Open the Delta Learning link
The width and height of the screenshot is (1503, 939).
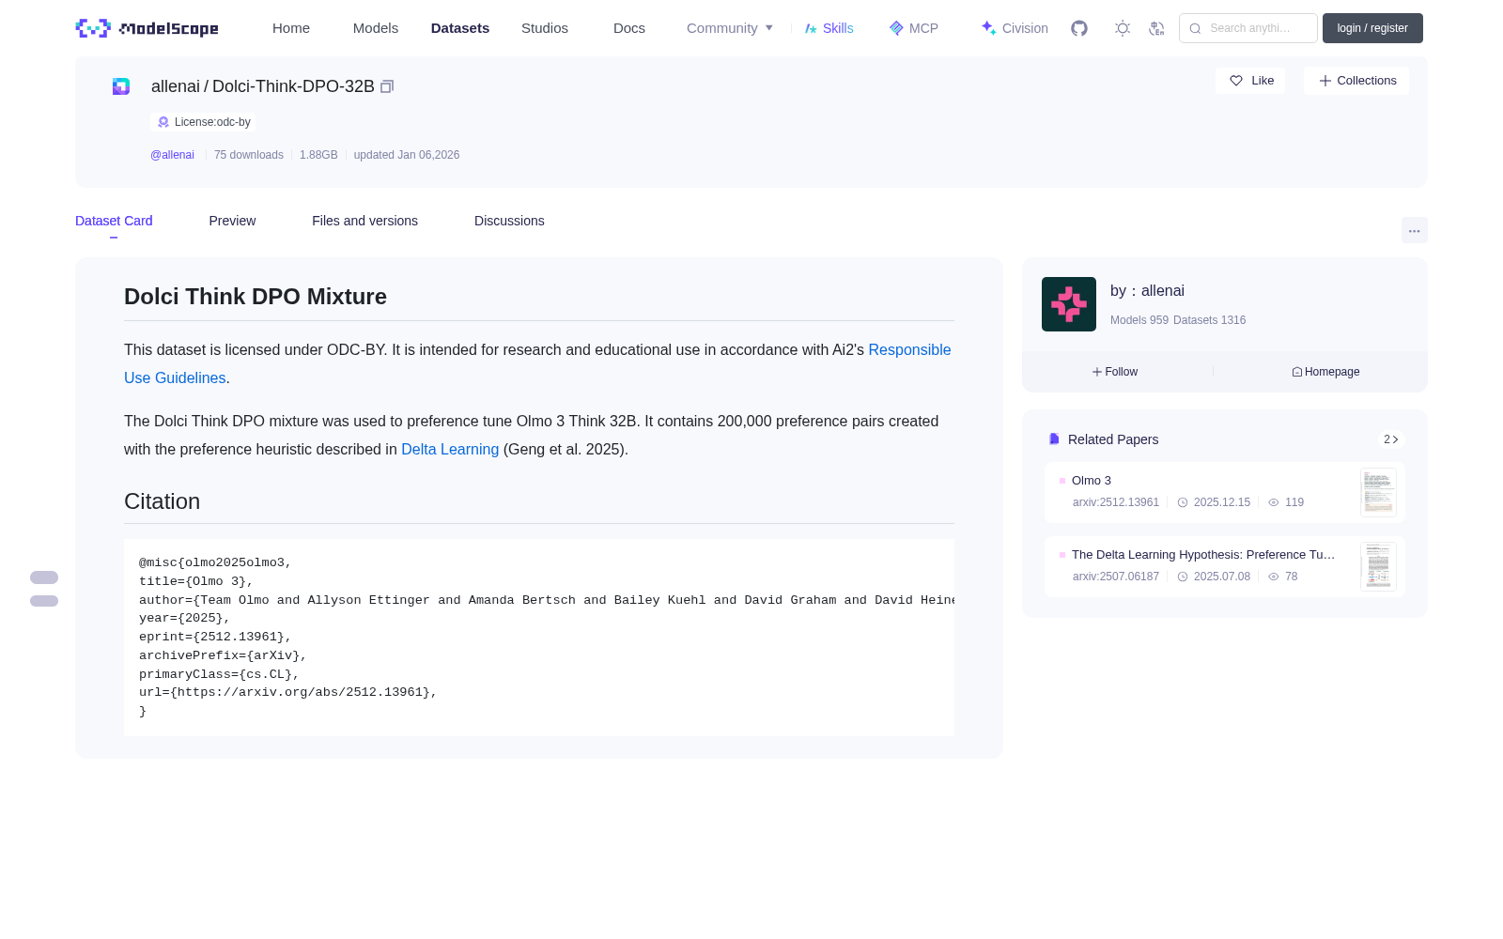[x=450, y=449]
